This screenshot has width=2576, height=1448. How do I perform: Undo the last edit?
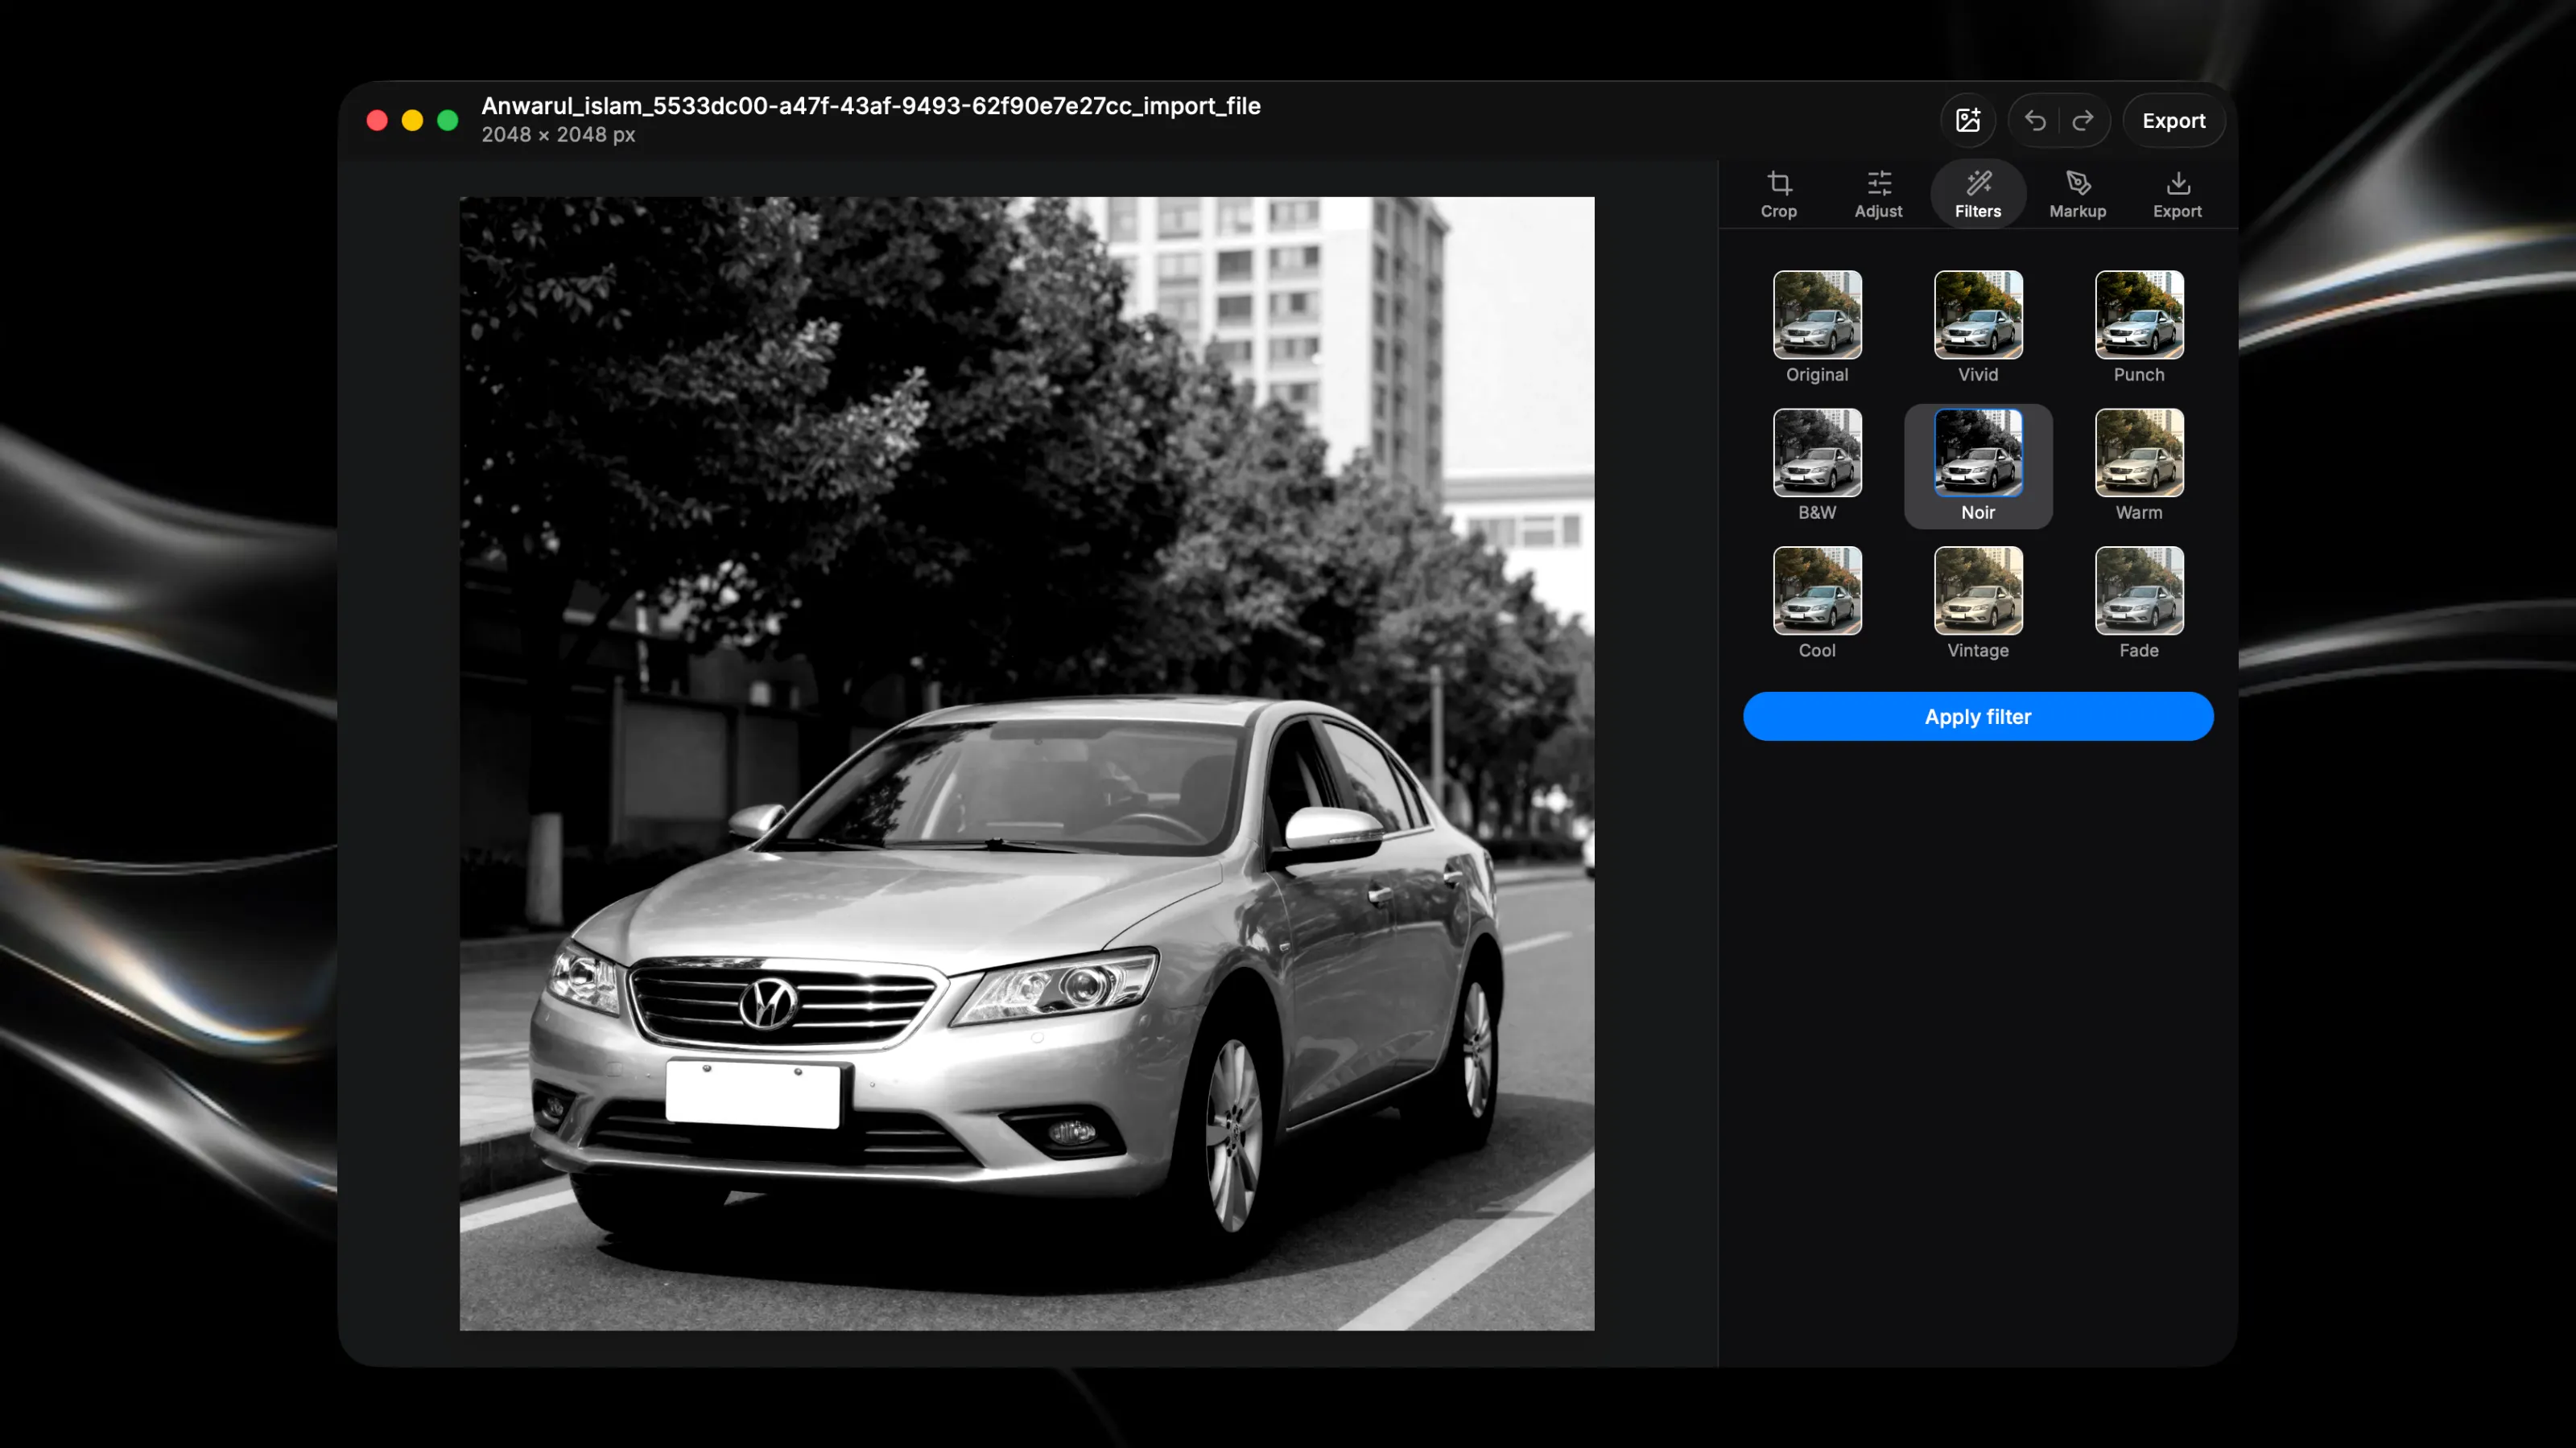(2035, 121)
